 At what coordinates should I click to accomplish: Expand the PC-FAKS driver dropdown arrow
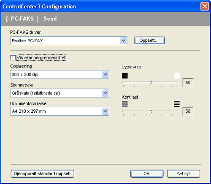tap(123, 41)
